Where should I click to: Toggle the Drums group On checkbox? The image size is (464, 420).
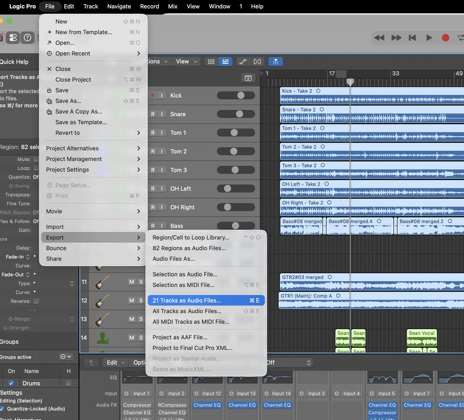point(11,383)
